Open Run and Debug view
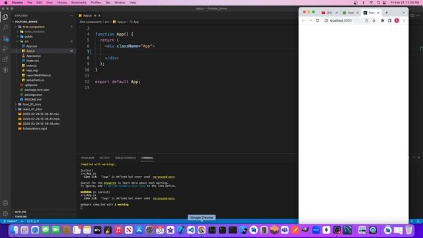The height and width of the screenshot is (238, 423). pos(5,49)
